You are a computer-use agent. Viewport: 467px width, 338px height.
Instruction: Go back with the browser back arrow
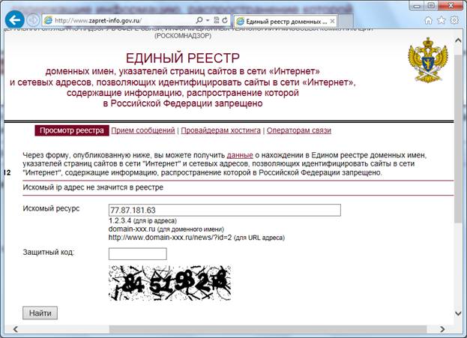pyautogui.click(x=14, y=20)
